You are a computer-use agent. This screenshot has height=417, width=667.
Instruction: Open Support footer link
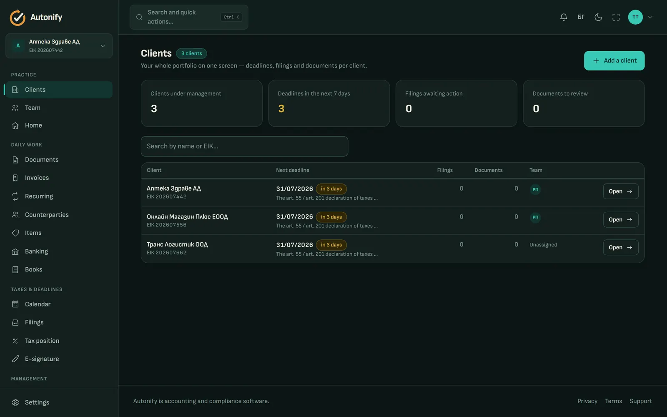pos(641,401)
